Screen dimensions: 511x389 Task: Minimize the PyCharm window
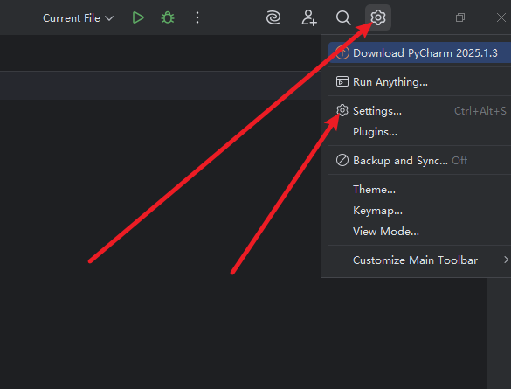419,17
